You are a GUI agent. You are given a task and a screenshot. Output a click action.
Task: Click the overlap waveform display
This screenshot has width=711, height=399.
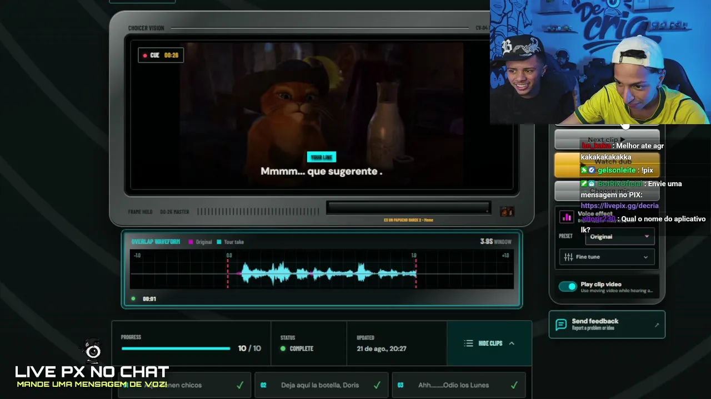(322, 270)
